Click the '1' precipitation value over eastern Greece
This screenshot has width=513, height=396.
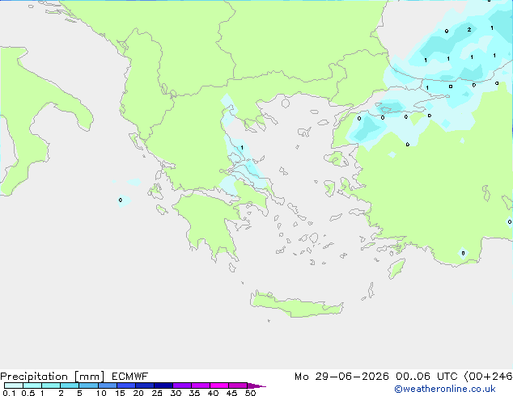pos(242,148)
